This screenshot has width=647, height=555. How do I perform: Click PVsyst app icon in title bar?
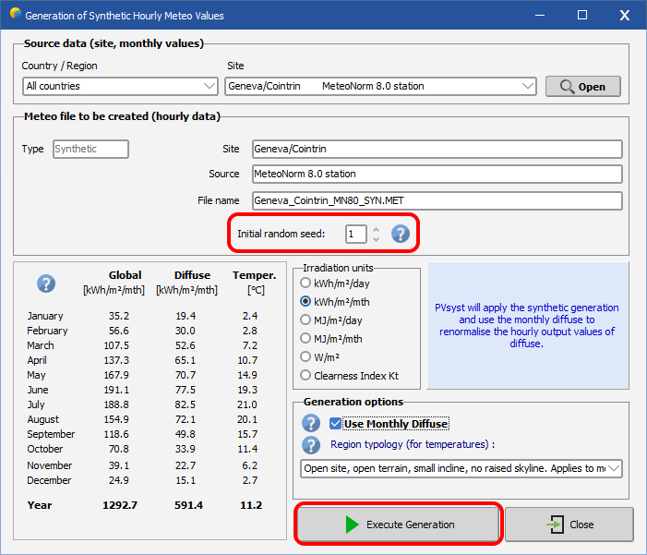tap(16, 14)
